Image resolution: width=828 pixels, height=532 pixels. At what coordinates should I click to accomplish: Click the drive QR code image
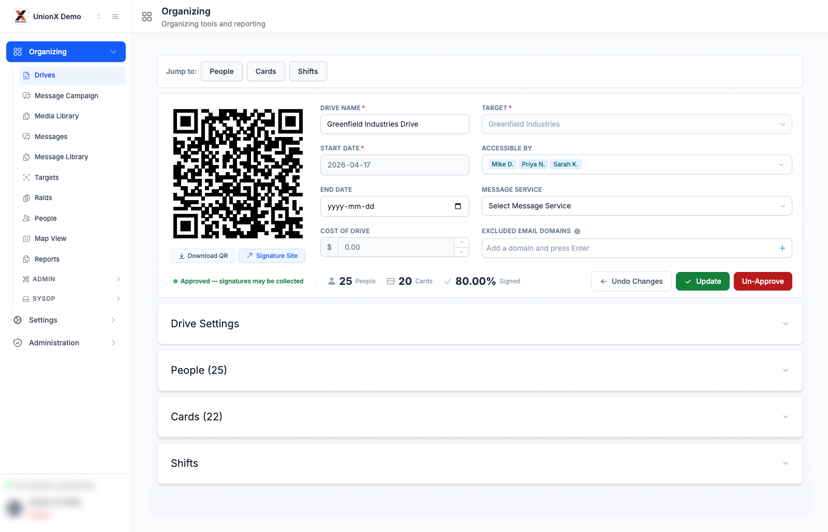pyautogui.click(x=238, y=174)
